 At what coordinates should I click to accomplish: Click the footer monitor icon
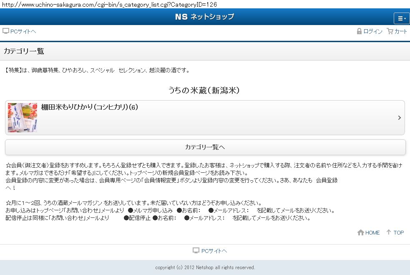pos(196,250)
